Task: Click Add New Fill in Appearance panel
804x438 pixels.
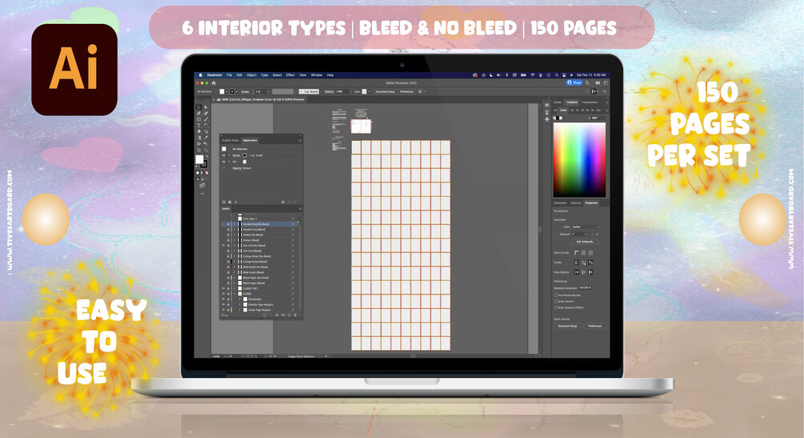Action: tap(230, 202)
